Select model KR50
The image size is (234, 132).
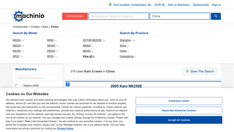coord(50,40)
